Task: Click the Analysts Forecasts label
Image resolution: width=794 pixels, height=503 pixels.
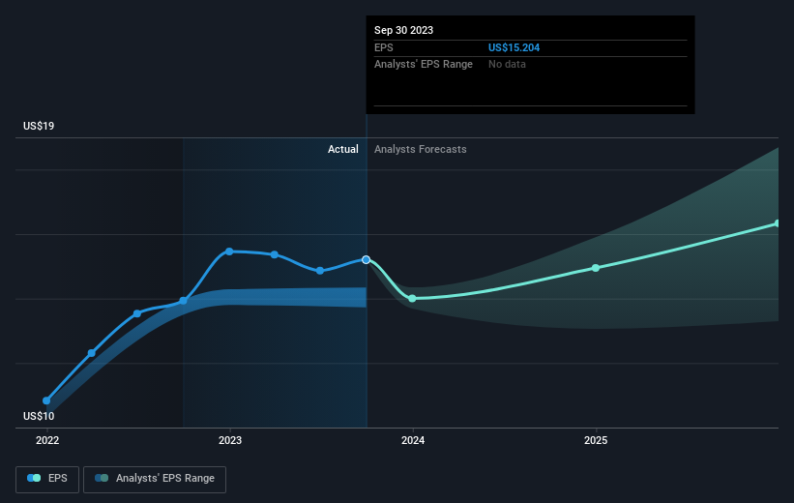Action: (421, 149)
